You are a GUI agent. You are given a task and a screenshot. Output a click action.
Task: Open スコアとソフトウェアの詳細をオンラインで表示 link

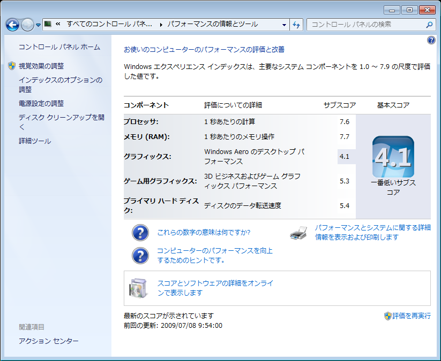click(215, 288)
